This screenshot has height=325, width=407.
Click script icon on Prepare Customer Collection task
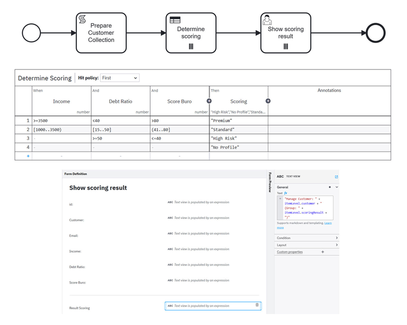tap(82, 19)
